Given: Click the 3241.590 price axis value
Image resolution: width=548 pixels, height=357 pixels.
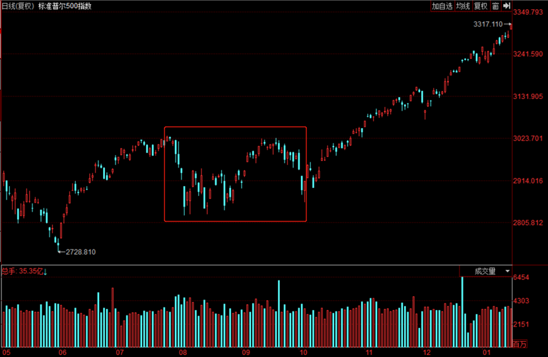Looking at the screenshot, I should tap(528, 54).
